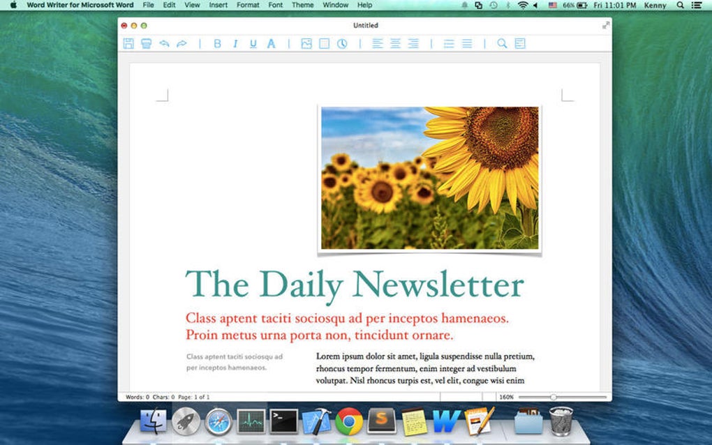Launch Safari from the Dock
The height and width of the screenshot is (445, 712).
click(218, 421)
